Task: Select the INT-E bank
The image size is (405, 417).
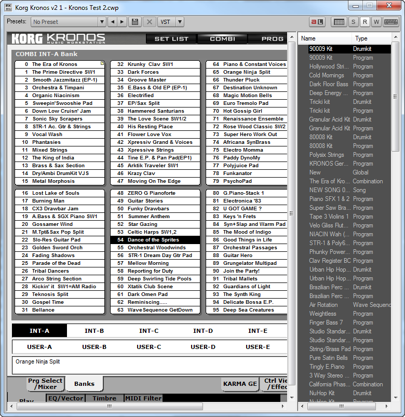Action: [258, 331]
